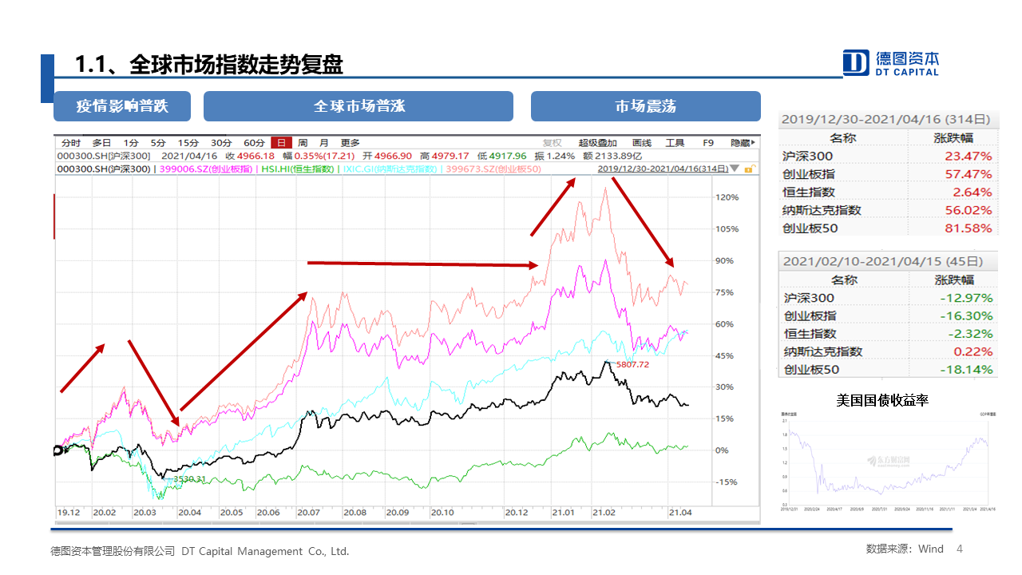1022x575 pixels.
Task: Switch to the 周 weekly tab
Action: tap(303, 143)
